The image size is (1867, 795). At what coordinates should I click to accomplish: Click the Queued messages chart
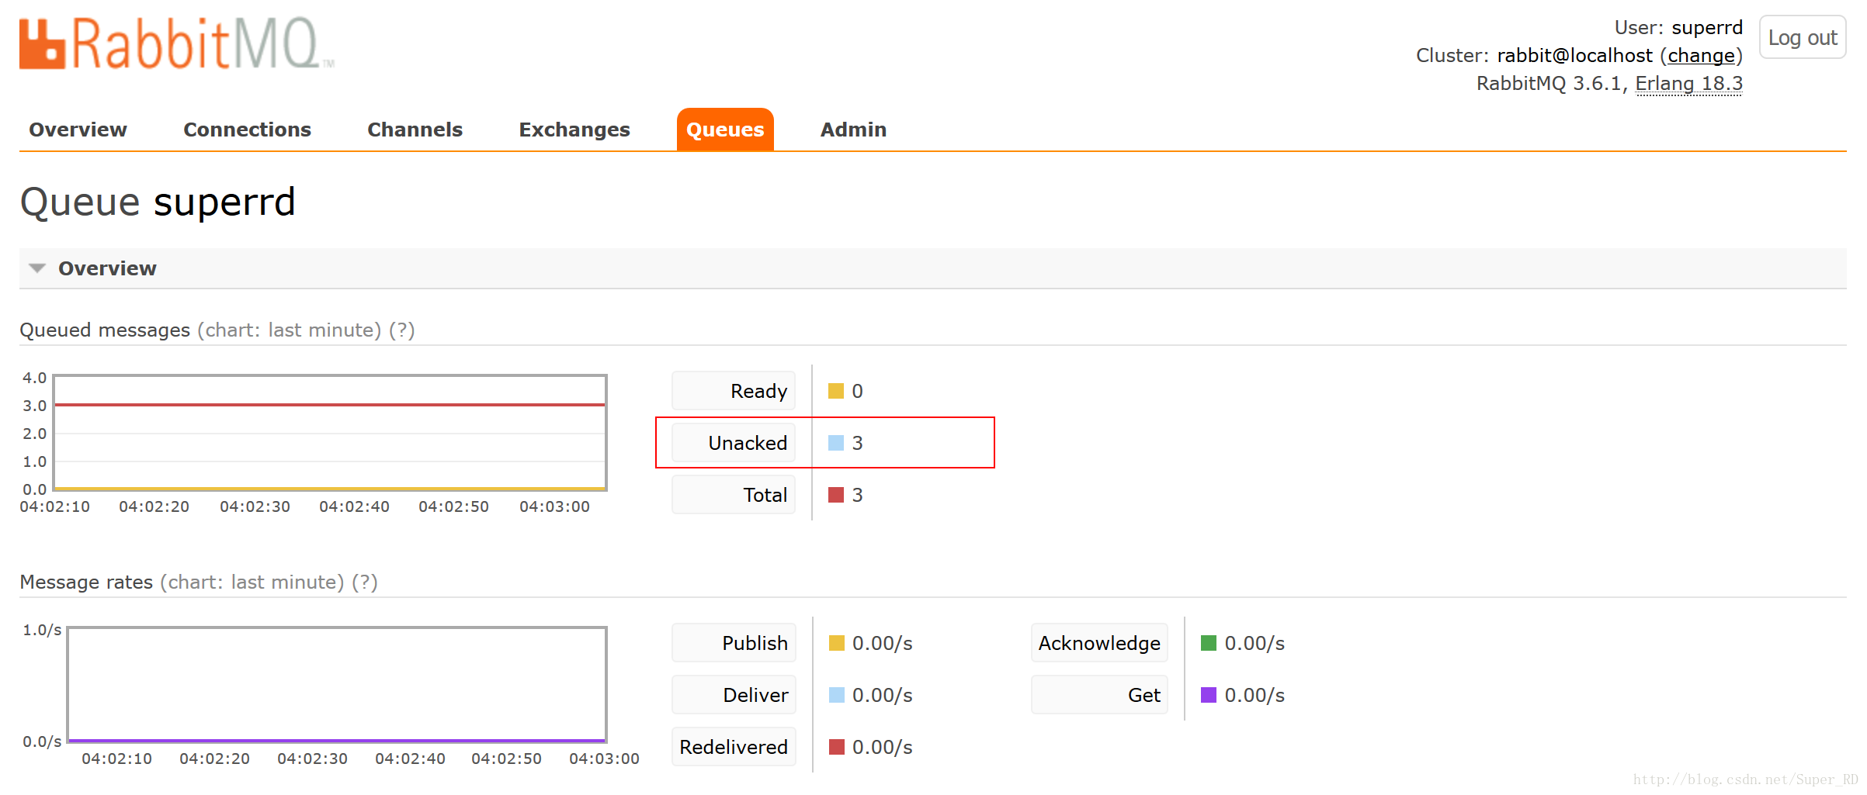pos(330,433)
